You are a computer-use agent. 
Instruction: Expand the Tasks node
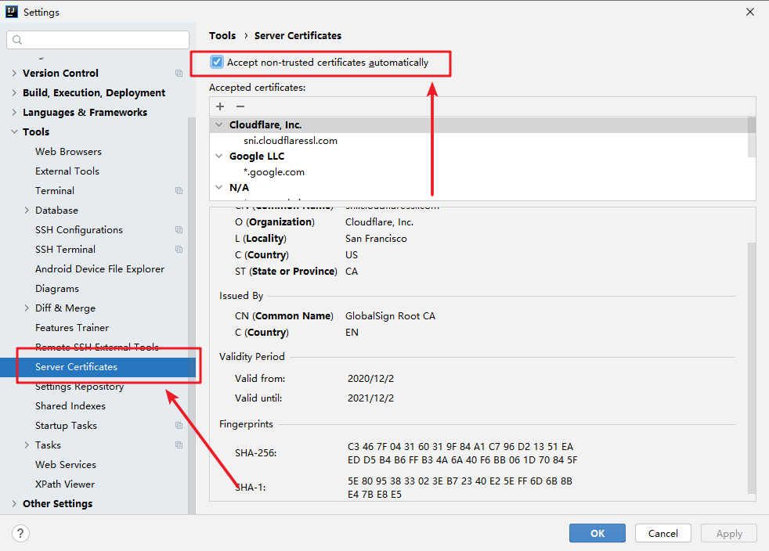pos(27,445)
